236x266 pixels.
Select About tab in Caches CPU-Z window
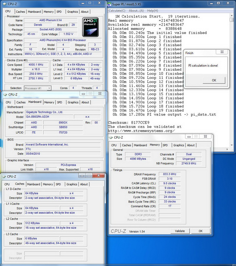(84, 184)
